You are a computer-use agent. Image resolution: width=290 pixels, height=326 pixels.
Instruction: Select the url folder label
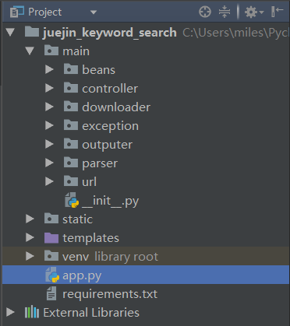click(x=89, y=181)
